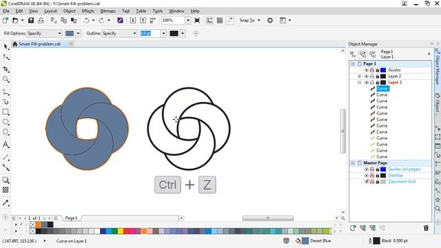441x248 pixels.
Task: Select Page 1 node in Object Manager
Action: (x=369, y=64)
